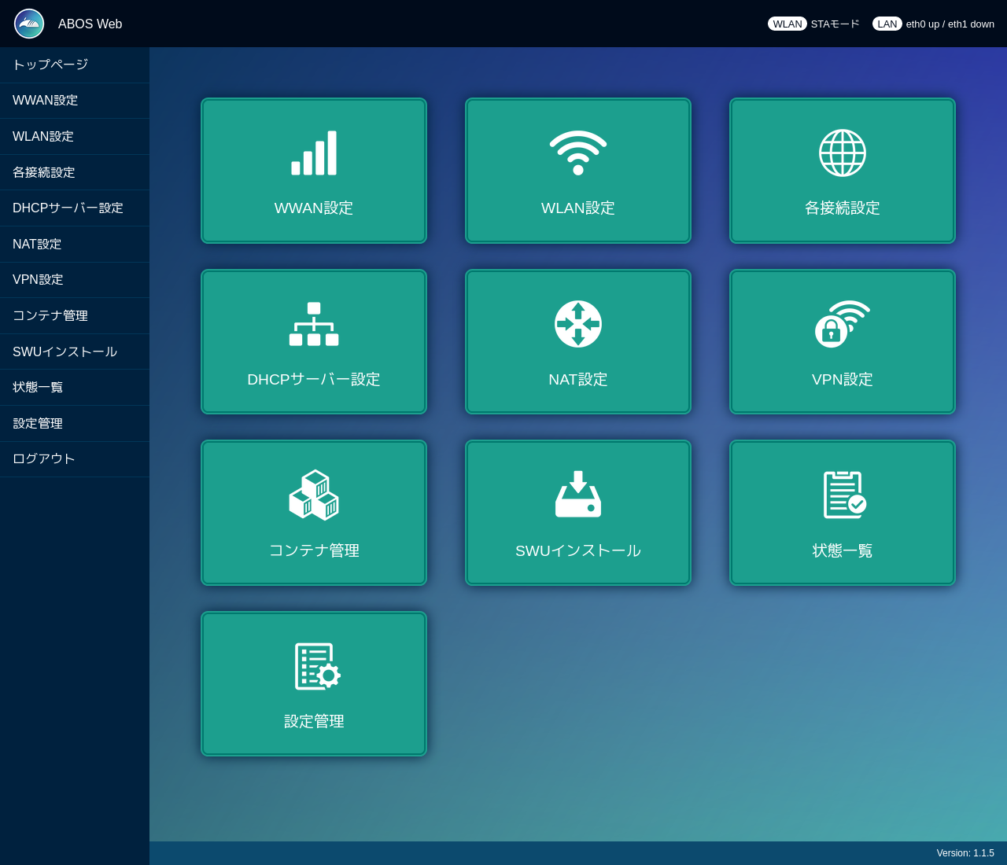Open トップページ in the sidebar
The height and width of the screenshot is (865, 1007).
pos(75,64)
